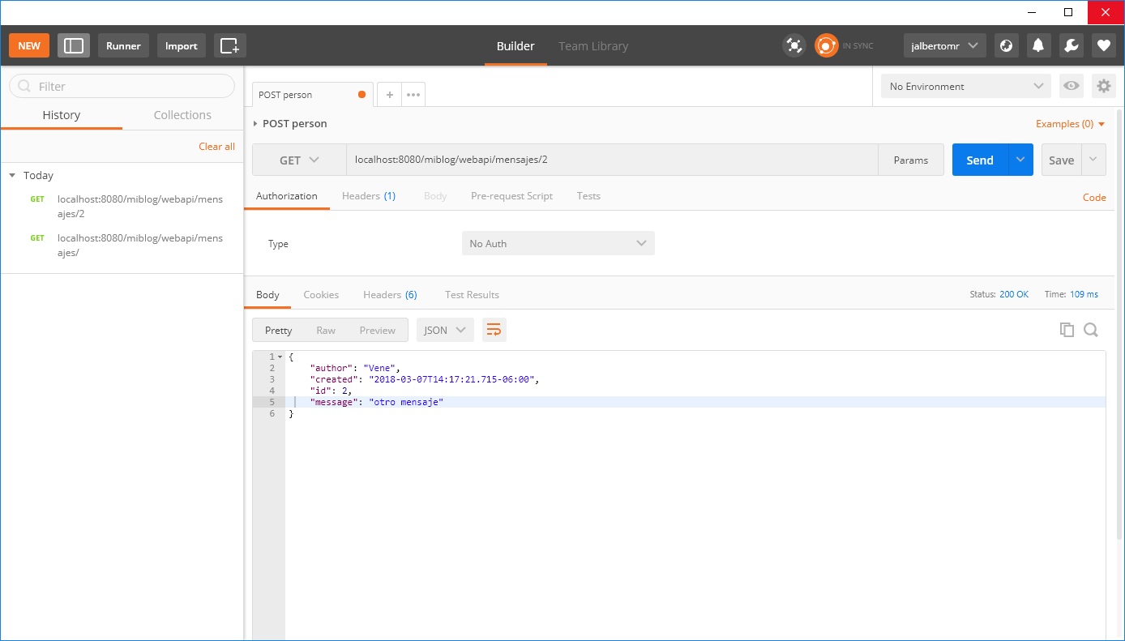Switch response view to Pretty

click(x=278, y=330)
